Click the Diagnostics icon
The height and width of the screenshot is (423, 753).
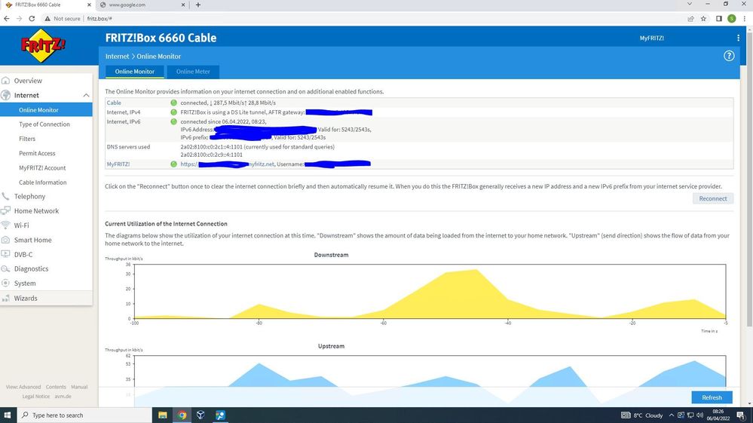(x=6, y=269)
